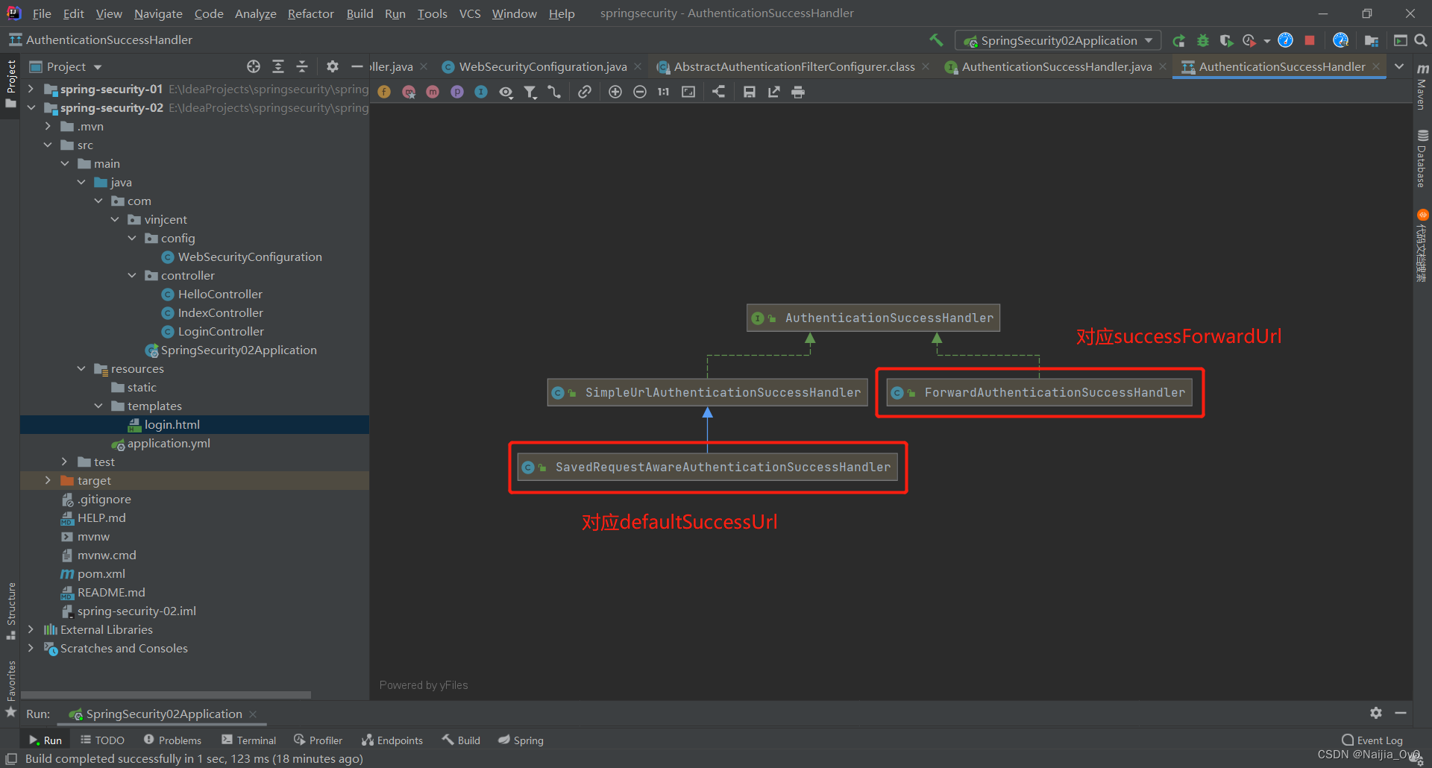Collapse the spring-security-02 module
The width and height of the screenshot is (1432, 768).
(31, 107)
